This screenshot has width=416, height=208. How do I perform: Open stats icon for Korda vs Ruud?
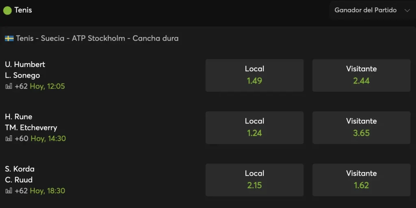pos(9,191)
